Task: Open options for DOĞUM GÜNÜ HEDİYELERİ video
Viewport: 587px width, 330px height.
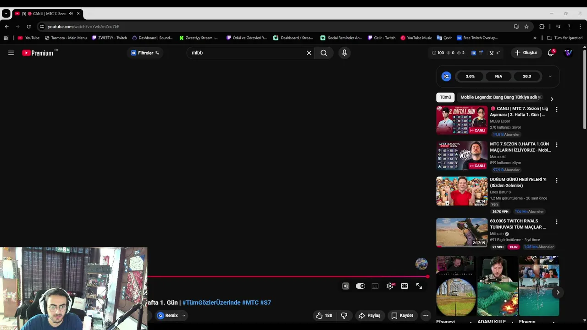Action: [557, 181]
